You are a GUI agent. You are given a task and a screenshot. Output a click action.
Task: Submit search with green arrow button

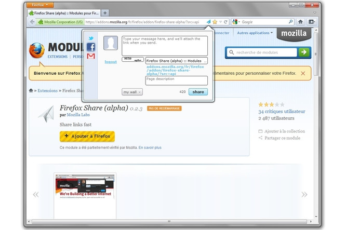(303, 52)
